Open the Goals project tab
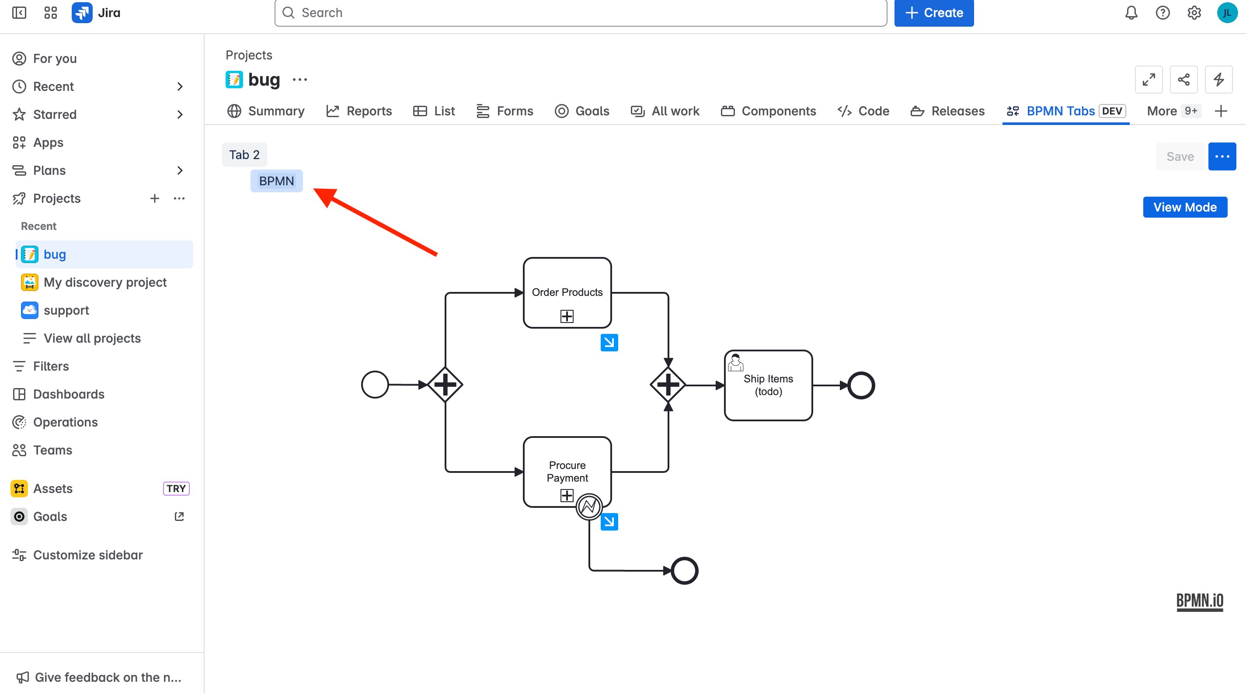 [x=582, y=111]
